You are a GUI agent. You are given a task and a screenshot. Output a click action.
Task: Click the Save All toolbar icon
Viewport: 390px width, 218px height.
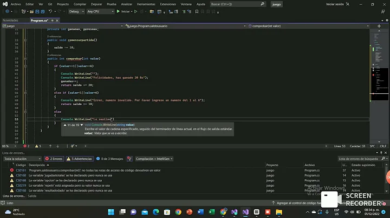(x=43, y=11)
